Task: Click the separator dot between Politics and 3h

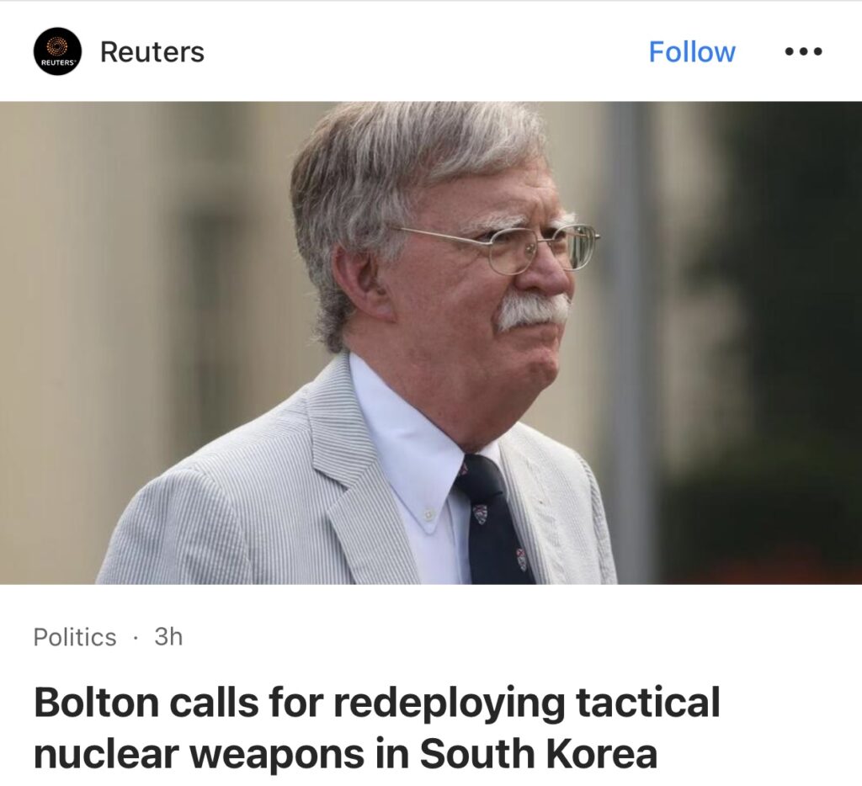Action: 136,638
